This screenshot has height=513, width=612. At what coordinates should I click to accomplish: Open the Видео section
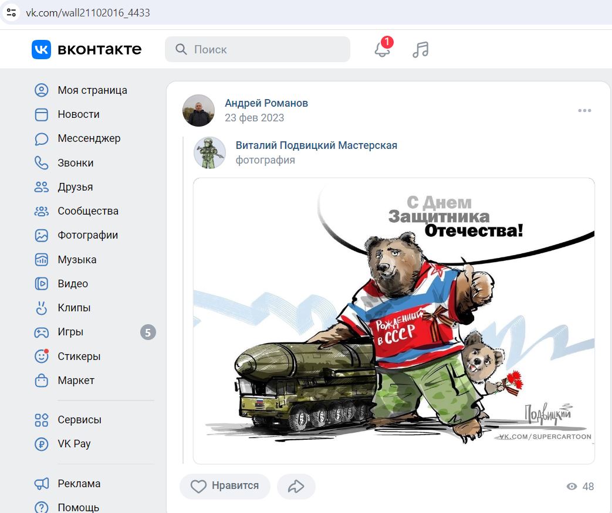tap(73, 284)
